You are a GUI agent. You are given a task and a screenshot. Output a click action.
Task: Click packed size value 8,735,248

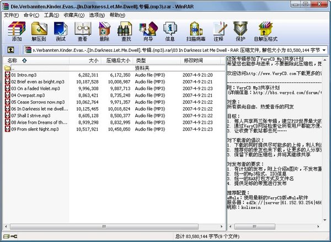coord(120,95)
